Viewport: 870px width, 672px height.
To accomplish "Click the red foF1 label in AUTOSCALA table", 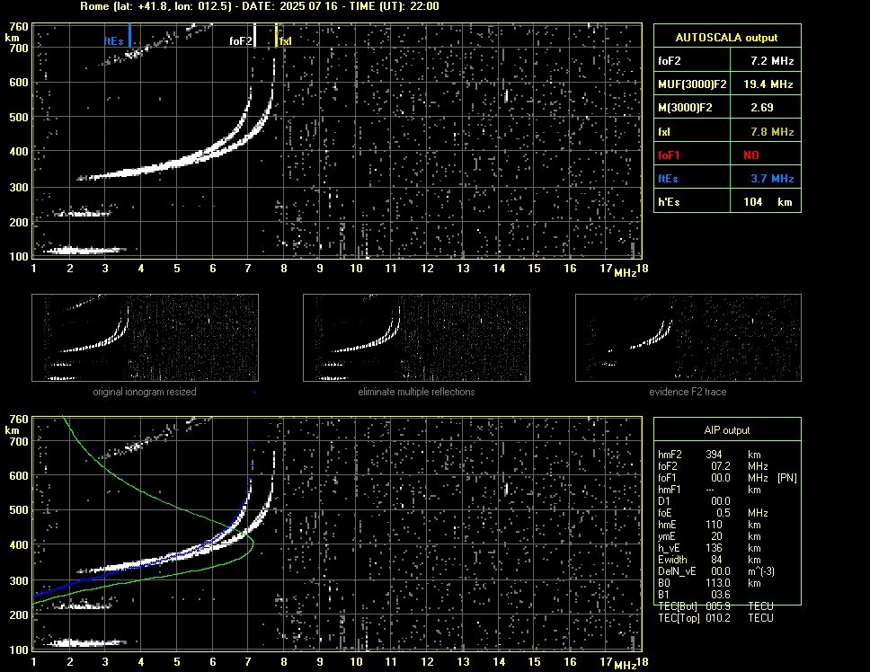I will (x=670, y=155).
